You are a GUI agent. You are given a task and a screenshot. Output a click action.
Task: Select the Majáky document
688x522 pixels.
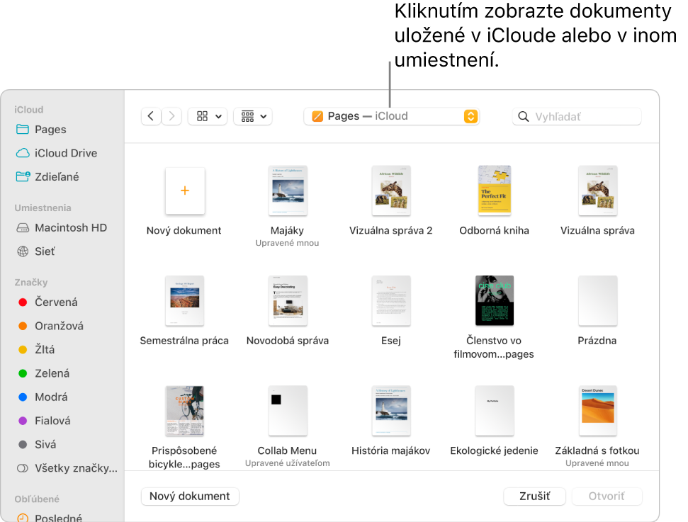pos(288,191)
